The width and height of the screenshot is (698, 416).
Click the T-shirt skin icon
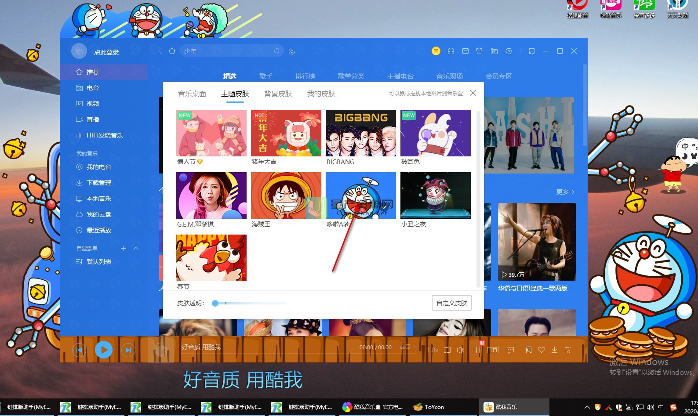click(x=479, y=51)
